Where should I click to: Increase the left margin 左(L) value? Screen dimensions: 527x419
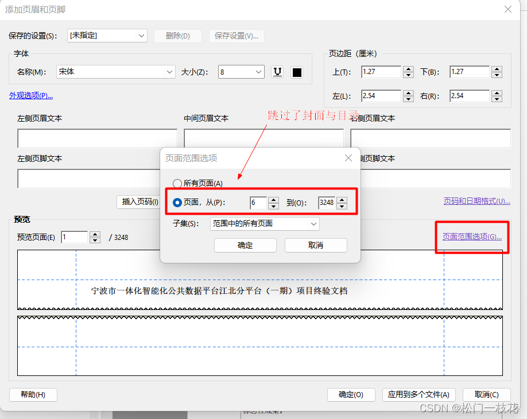tap(408, 93)
